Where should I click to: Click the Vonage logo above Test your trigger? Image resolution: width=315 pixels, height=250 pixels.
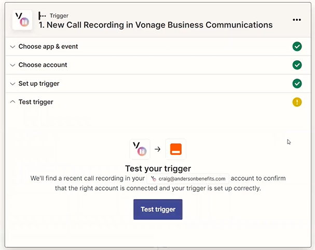pyautogui.click(x=140, y=149)
